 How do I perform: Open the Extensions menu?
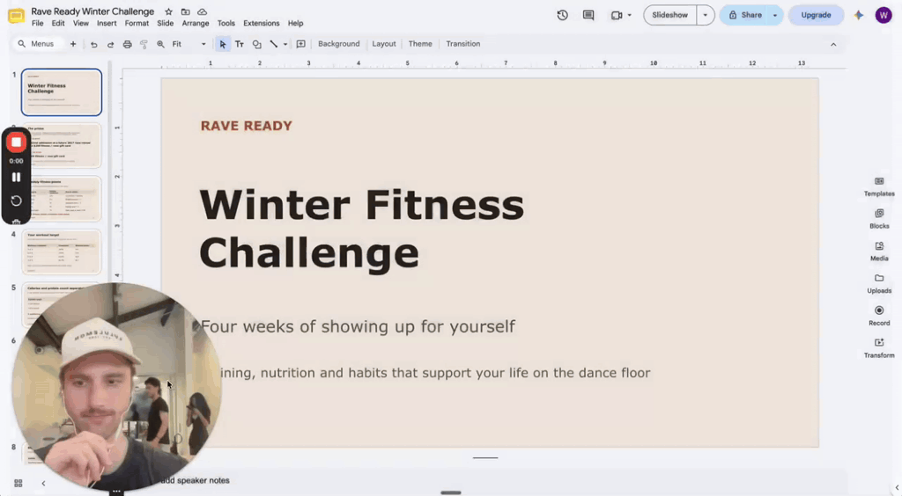(x=261, y=24)
